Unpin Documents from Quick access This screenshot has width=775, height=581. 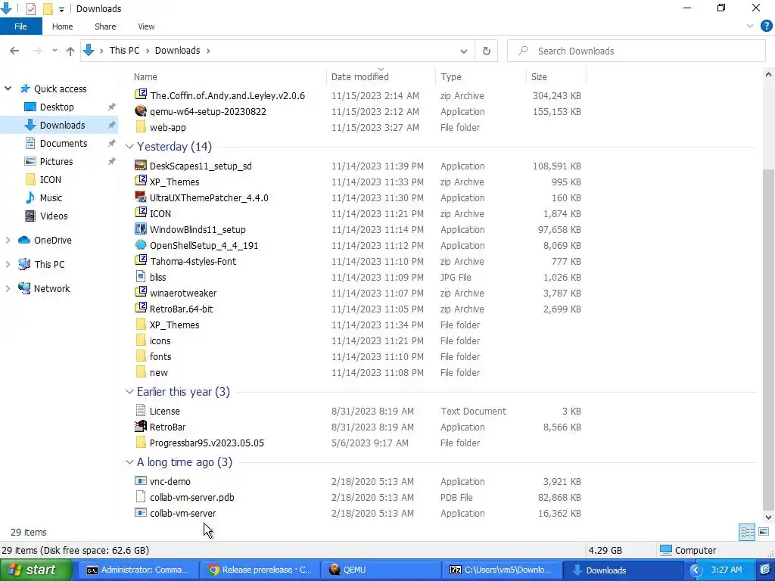[x=112, y=143]
